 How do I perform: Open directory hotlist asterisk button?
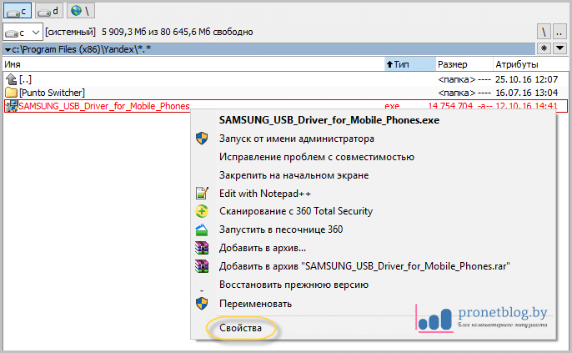point(544,48)
